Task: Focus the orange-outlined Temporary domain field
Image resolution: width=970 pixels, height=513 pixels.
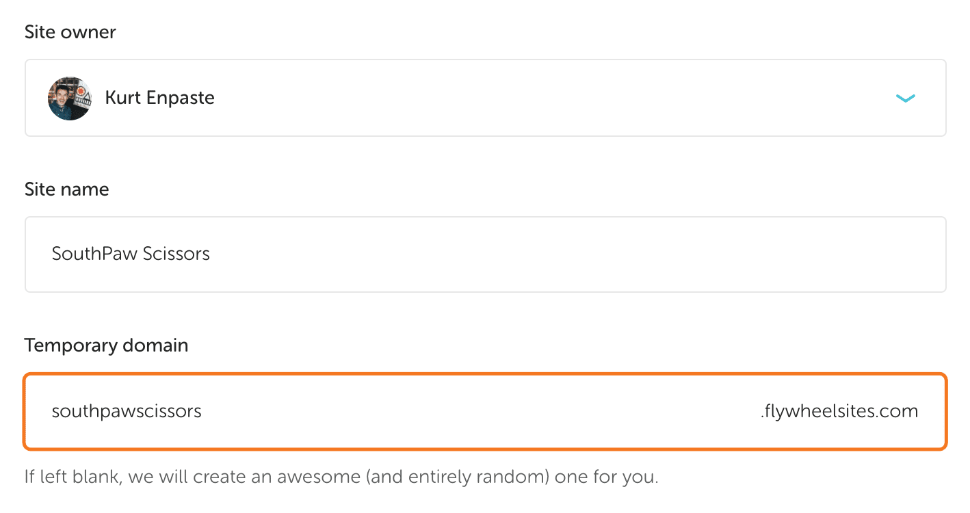Action: pyautogui.click(x=479, y=411)
